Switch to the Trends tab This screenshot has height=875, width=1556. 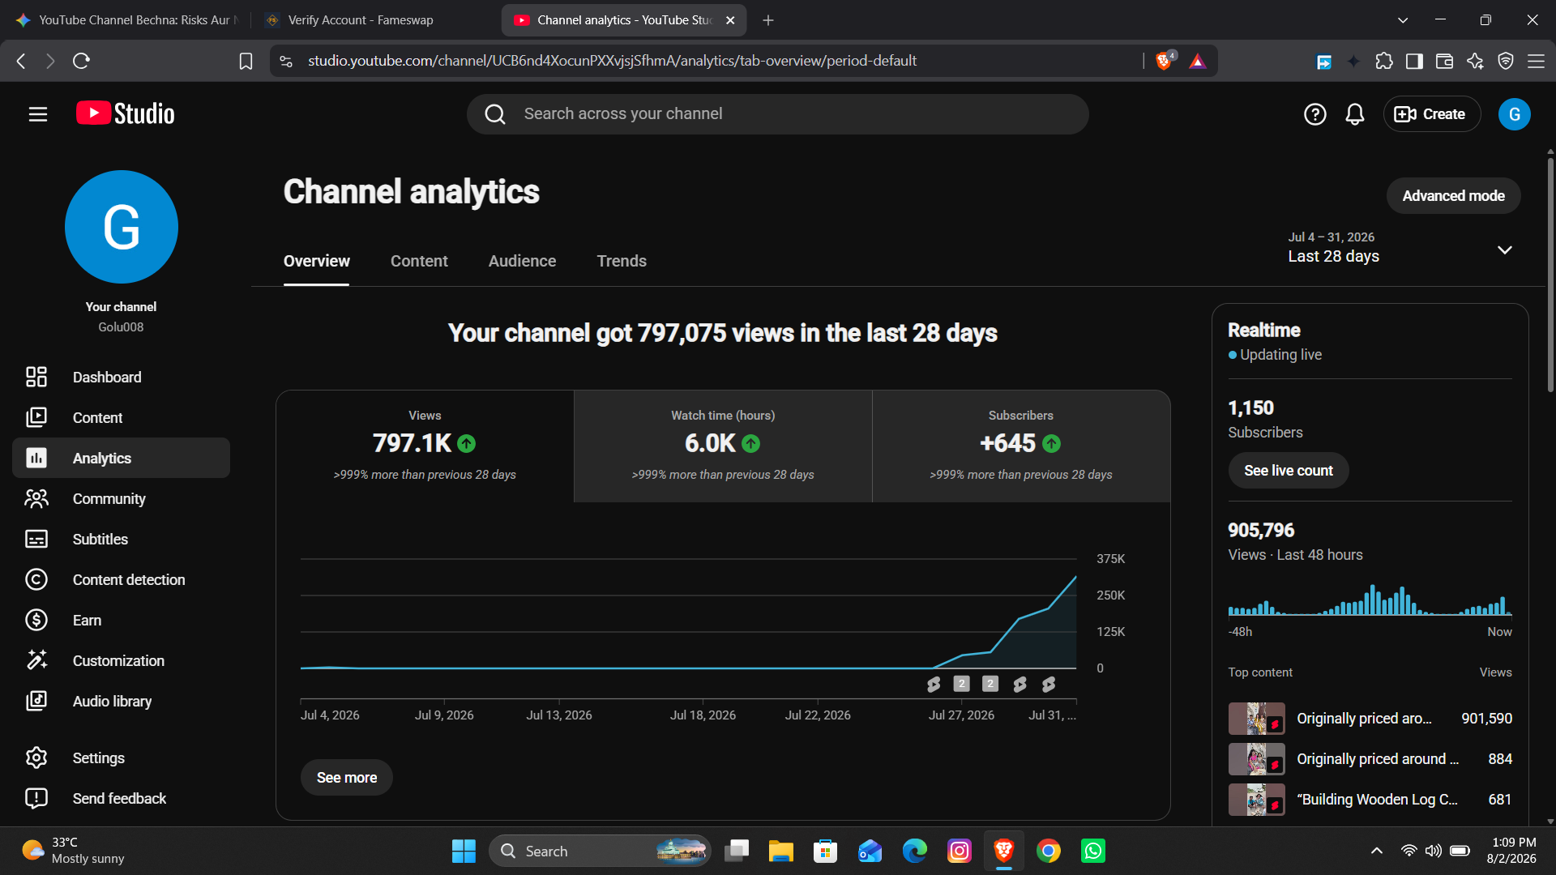pos(622,261)
